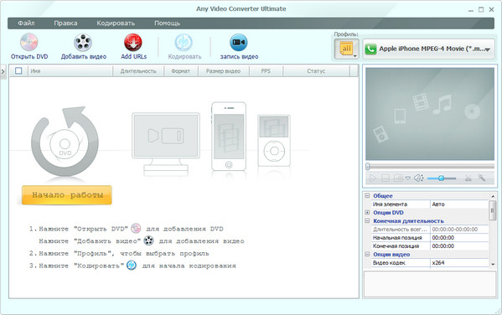The width and height of the screenshot is (502, 315).
Task: Sort by the FPS column header
Action: 266,71
